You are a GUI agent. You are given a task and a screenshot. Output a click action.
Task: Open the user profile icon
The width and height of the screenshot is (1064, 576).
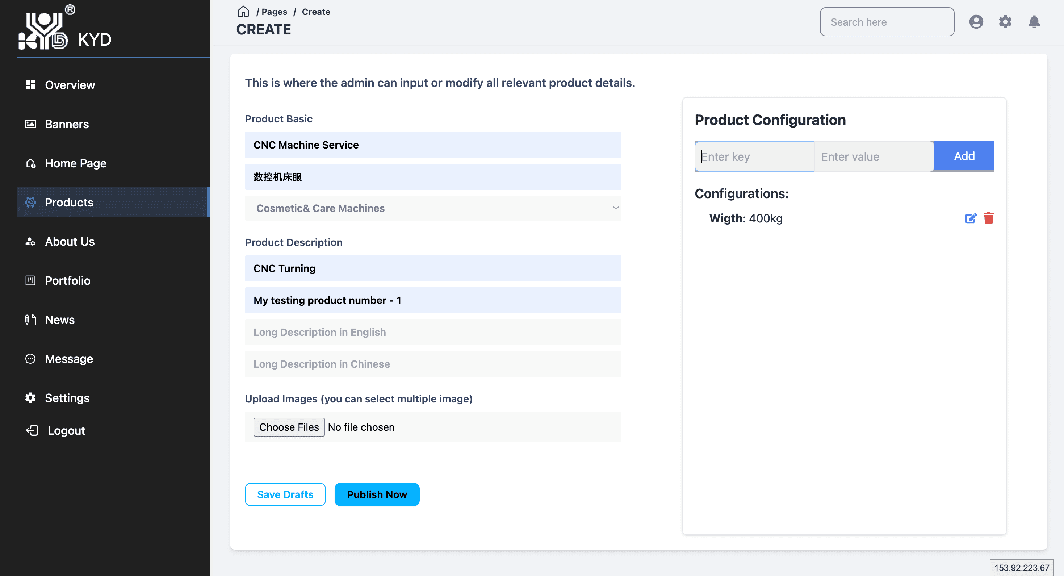click(x=976, y=21)
